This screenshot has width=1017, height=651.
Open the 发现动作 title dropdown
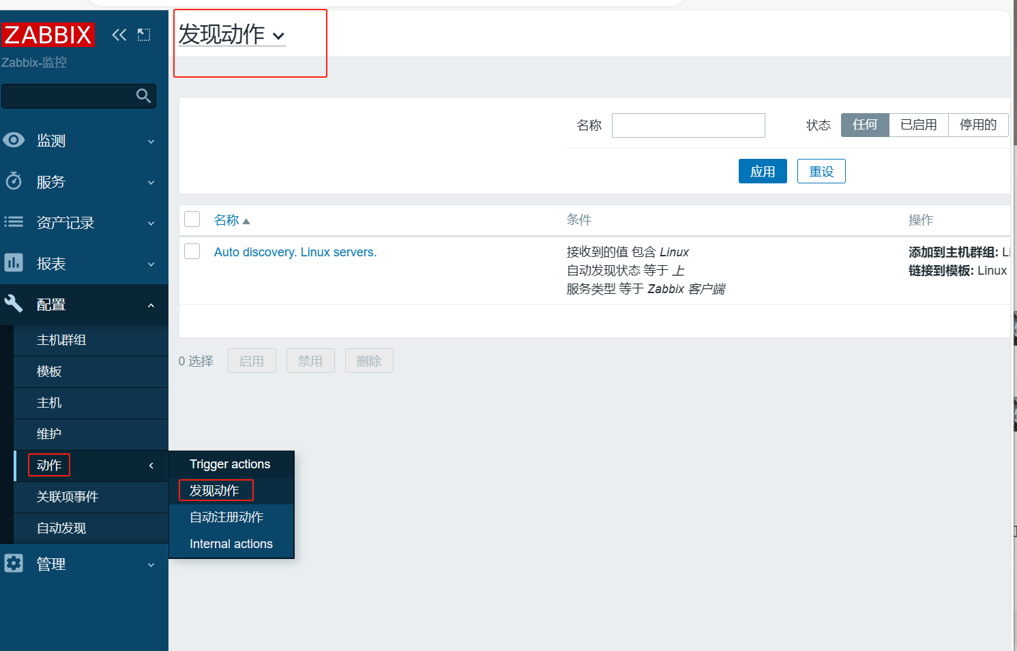(232, 34)
